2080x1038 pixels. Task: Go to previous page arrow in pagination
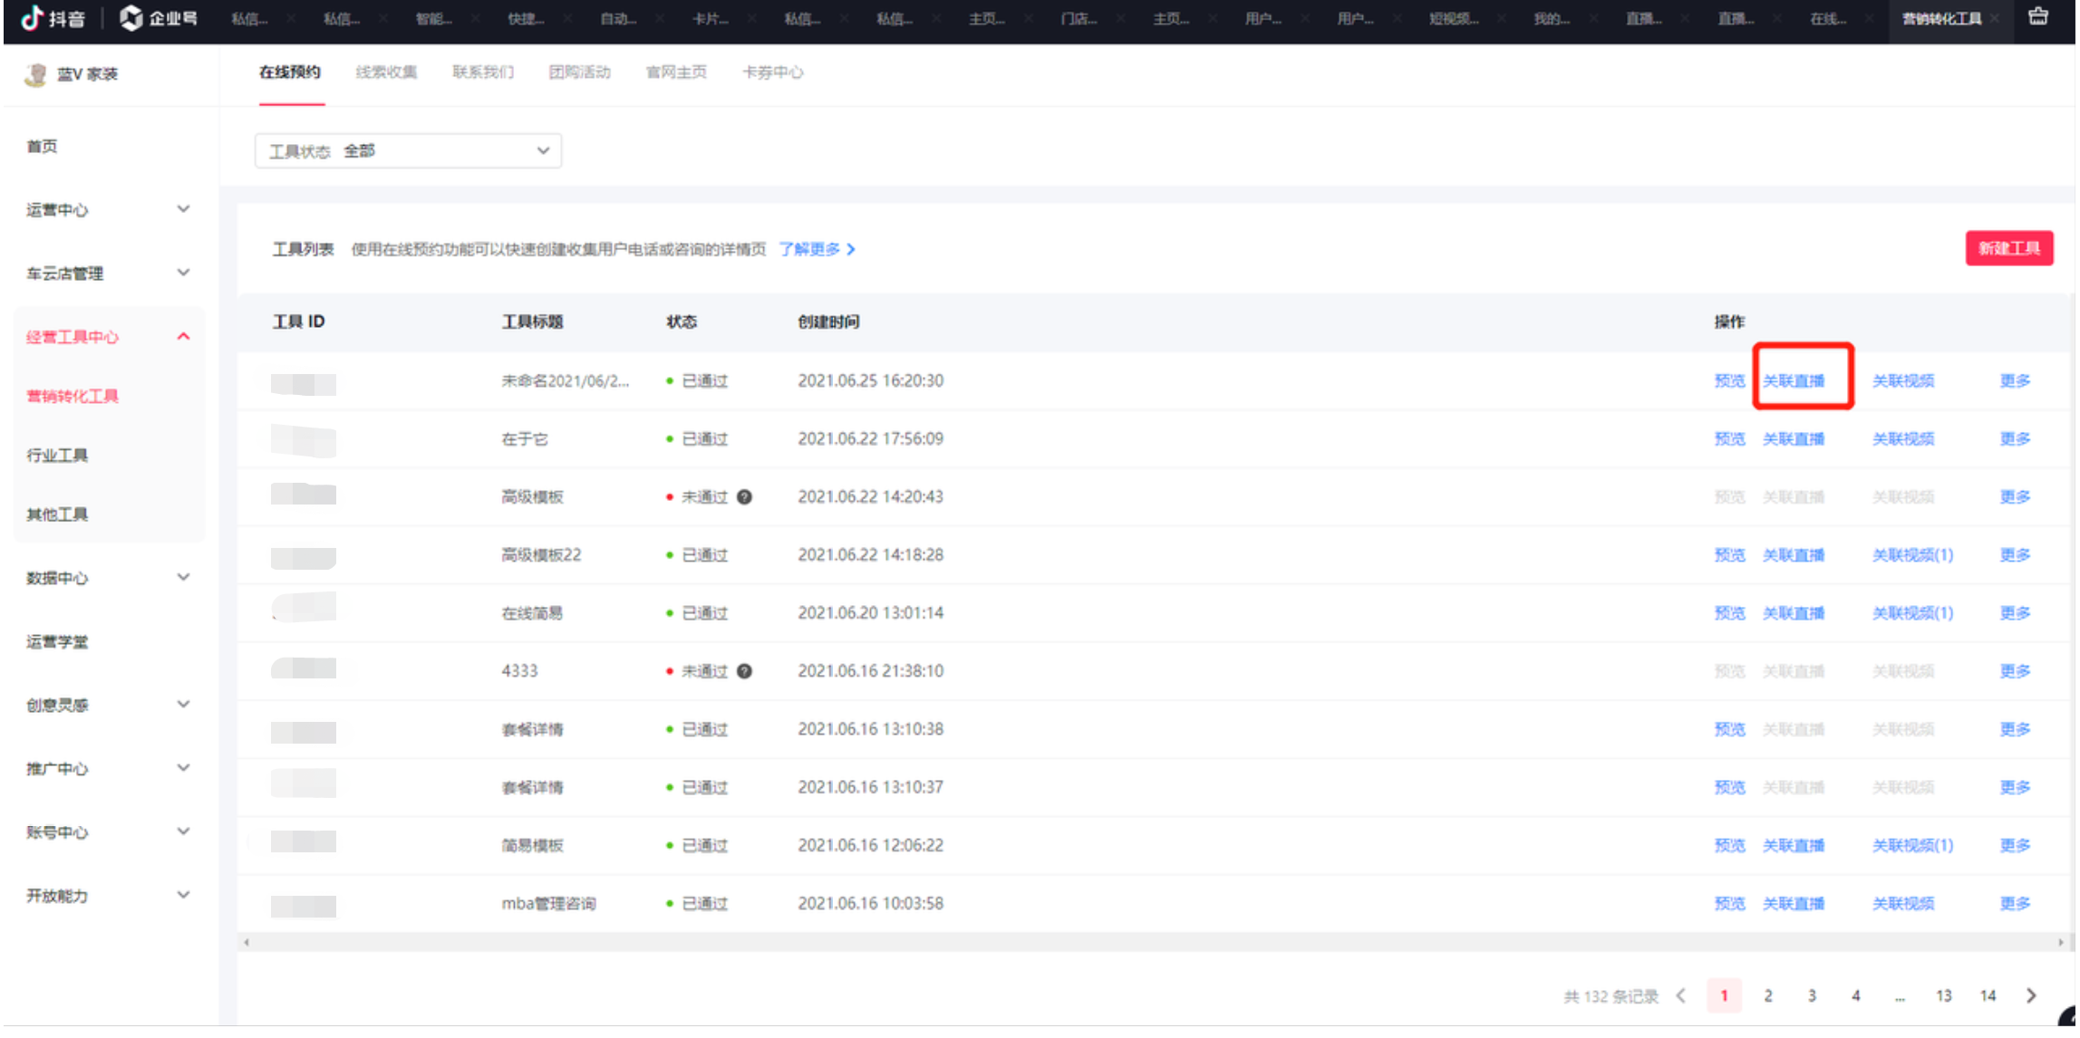point(1680,995)
